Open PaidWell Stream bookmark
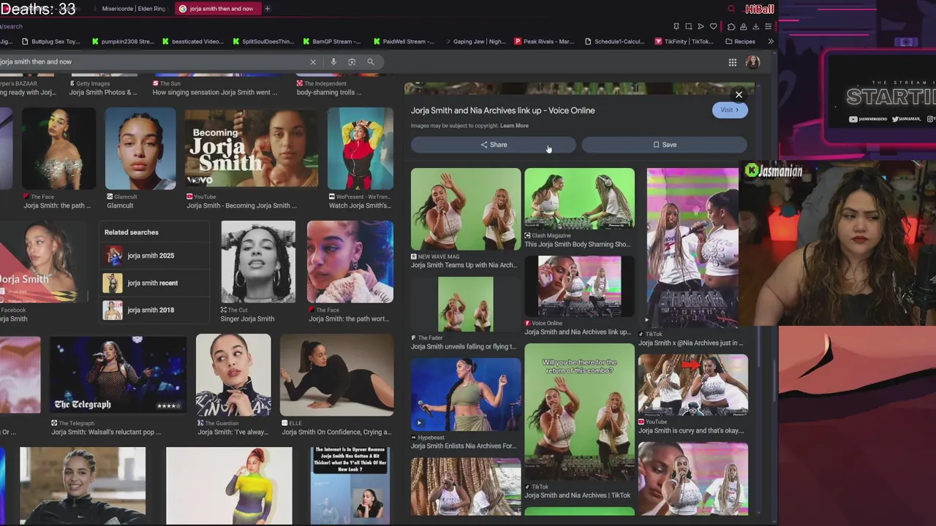Image resolution: width=936 pixels, height=526 pixels. click(x=404, y=42)
